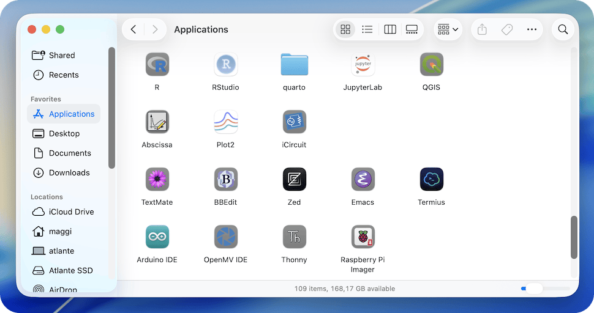
Task: Go back with the back arrow
Action: point(133,29)
